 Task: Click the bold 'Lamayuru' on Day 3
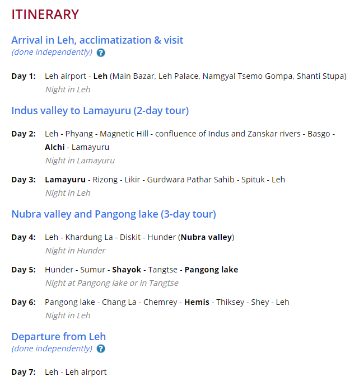point(66,180)
